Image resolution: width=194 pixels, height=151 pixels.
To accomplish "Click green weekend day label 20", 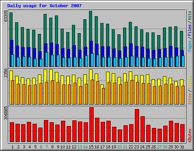I will tap(119, 147).
